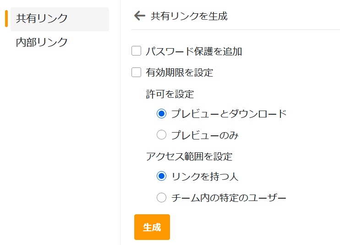The height and width of the screenshot is (245, 340).
Task: Pick the チーム内の特定のユーザー radio circle
Action: coord(161,198)
